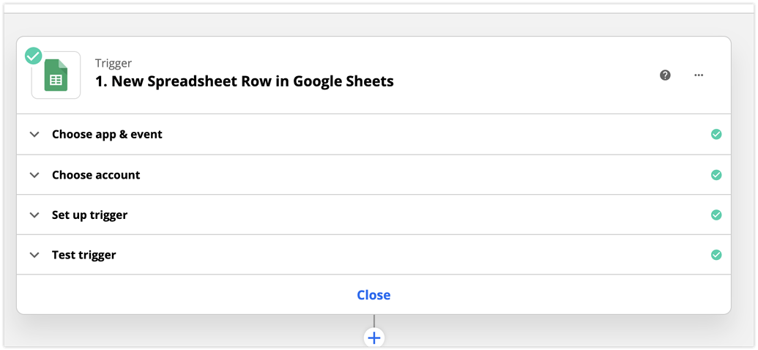The width and height of the screenshot is (758, 350).
Task: Expand the Set up trigger chevron
Action: point(34,215)
